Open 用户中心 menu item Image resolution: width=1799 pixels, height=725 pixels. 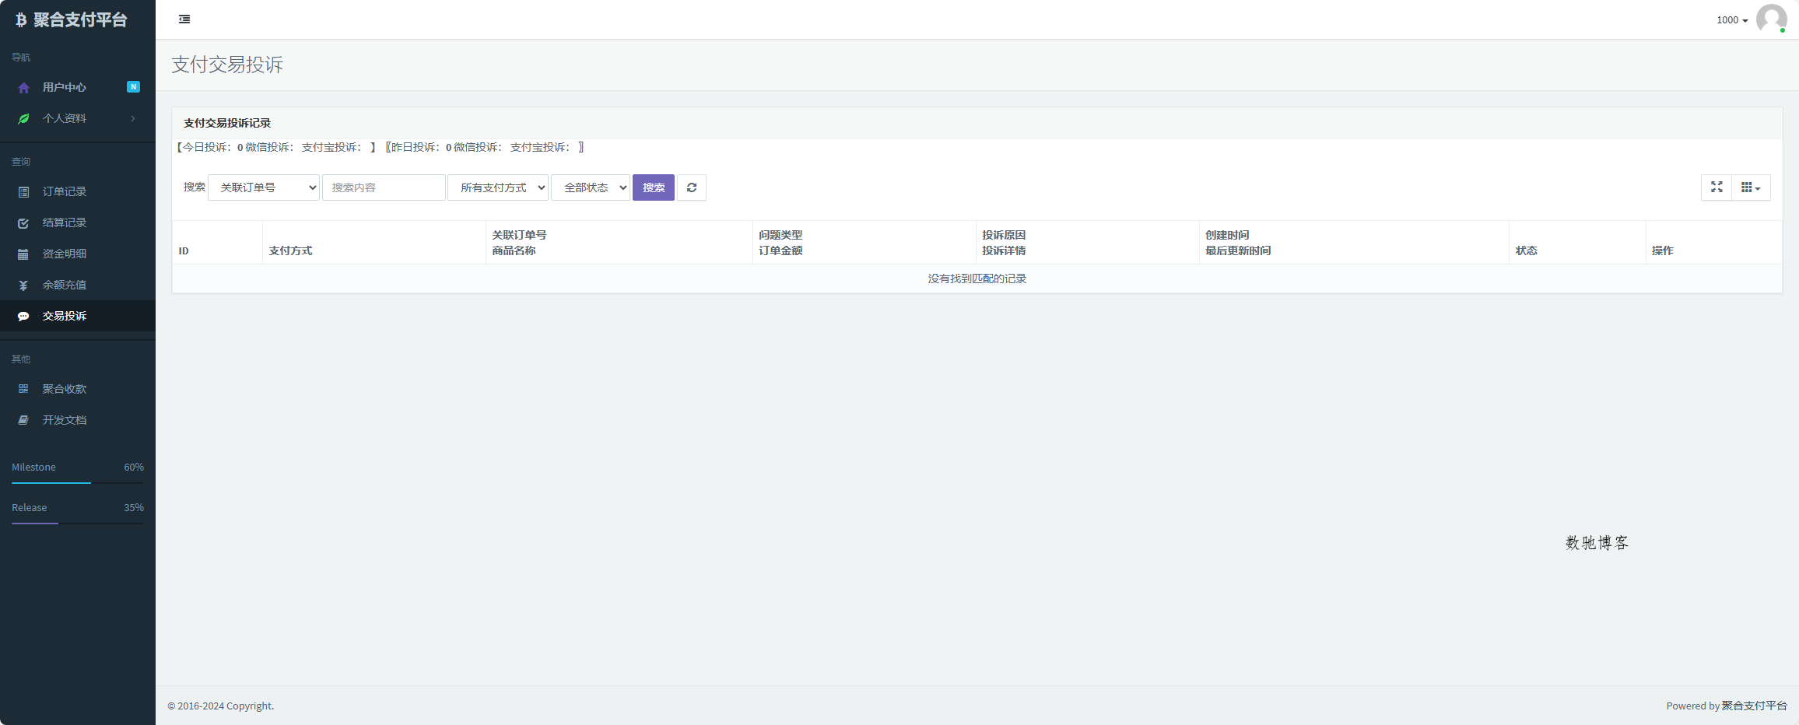78,87
